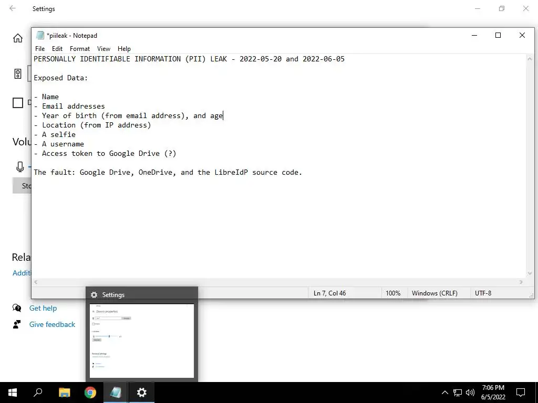Click the microphone icon in Settings
Image resolution: width=538 pixels, height=403 pixels.
pos(20,167)
